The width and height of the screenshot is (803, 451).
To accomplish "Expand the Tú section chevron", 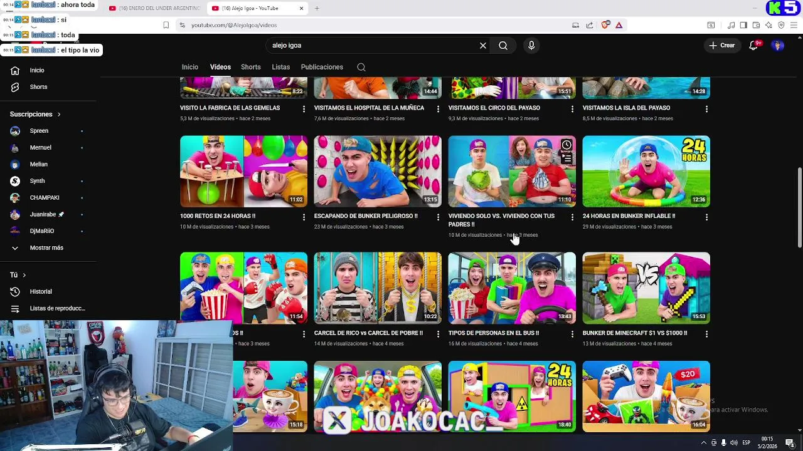I will click(24, 275).
